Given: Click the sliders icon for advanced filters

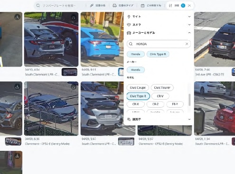Looking at the screenshot, I should (x=170, y=6).
